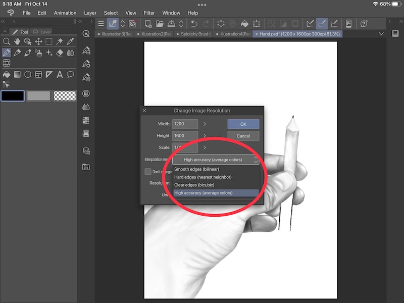Activate the Fill bucket tool
Image resolution: width=404 pixels, height=303 pixels.
(6, 74)
